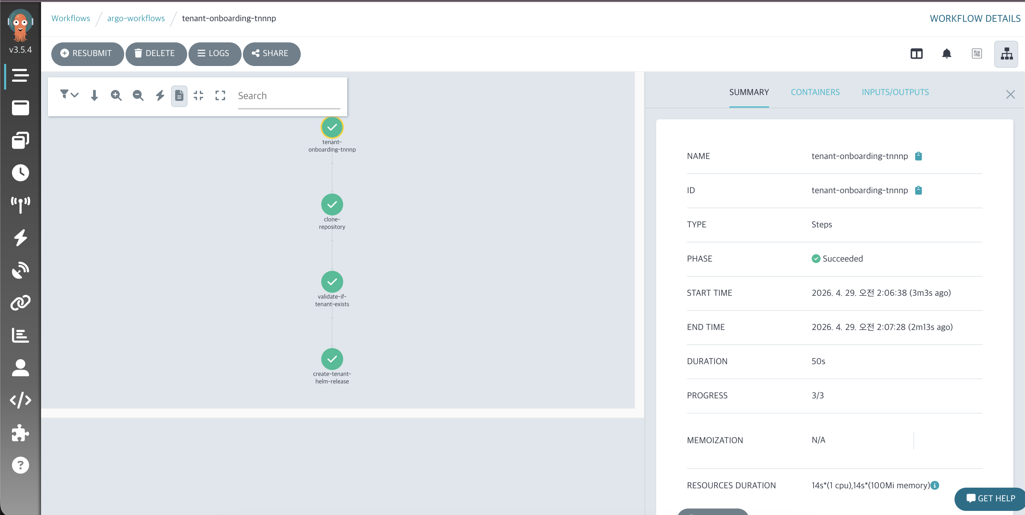Toggle the workflow graph view icon
Image resolution: width=1025 pixels, height=515 pixels.
click(x=1006, y=54)
